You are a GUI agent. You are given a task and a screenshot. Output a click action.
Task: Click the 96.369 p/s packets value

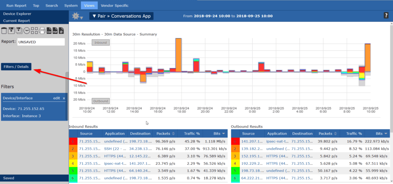point(165,141)
